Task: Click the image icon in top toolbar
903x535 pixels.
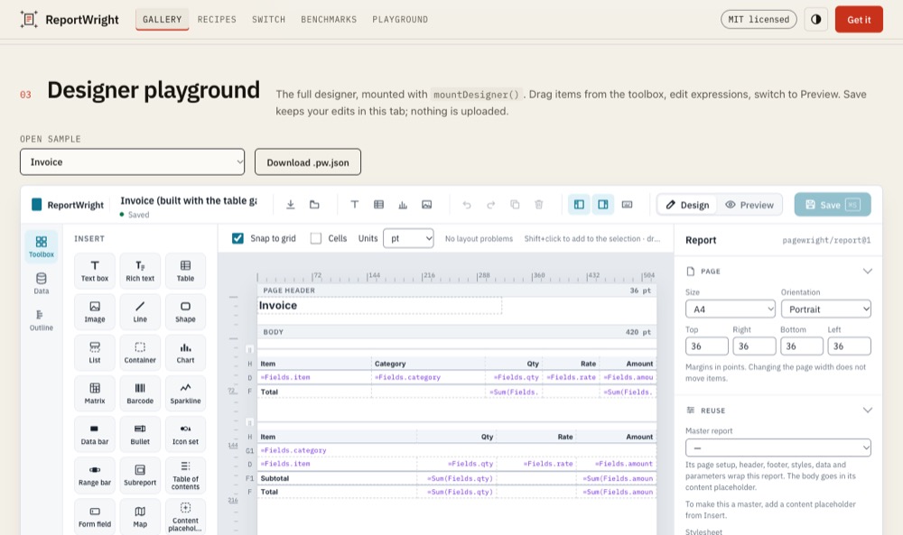Action: click(427, 204)
